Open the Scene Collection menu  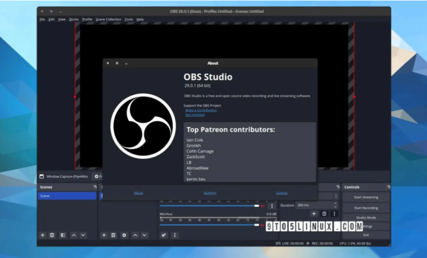(108, 19)
